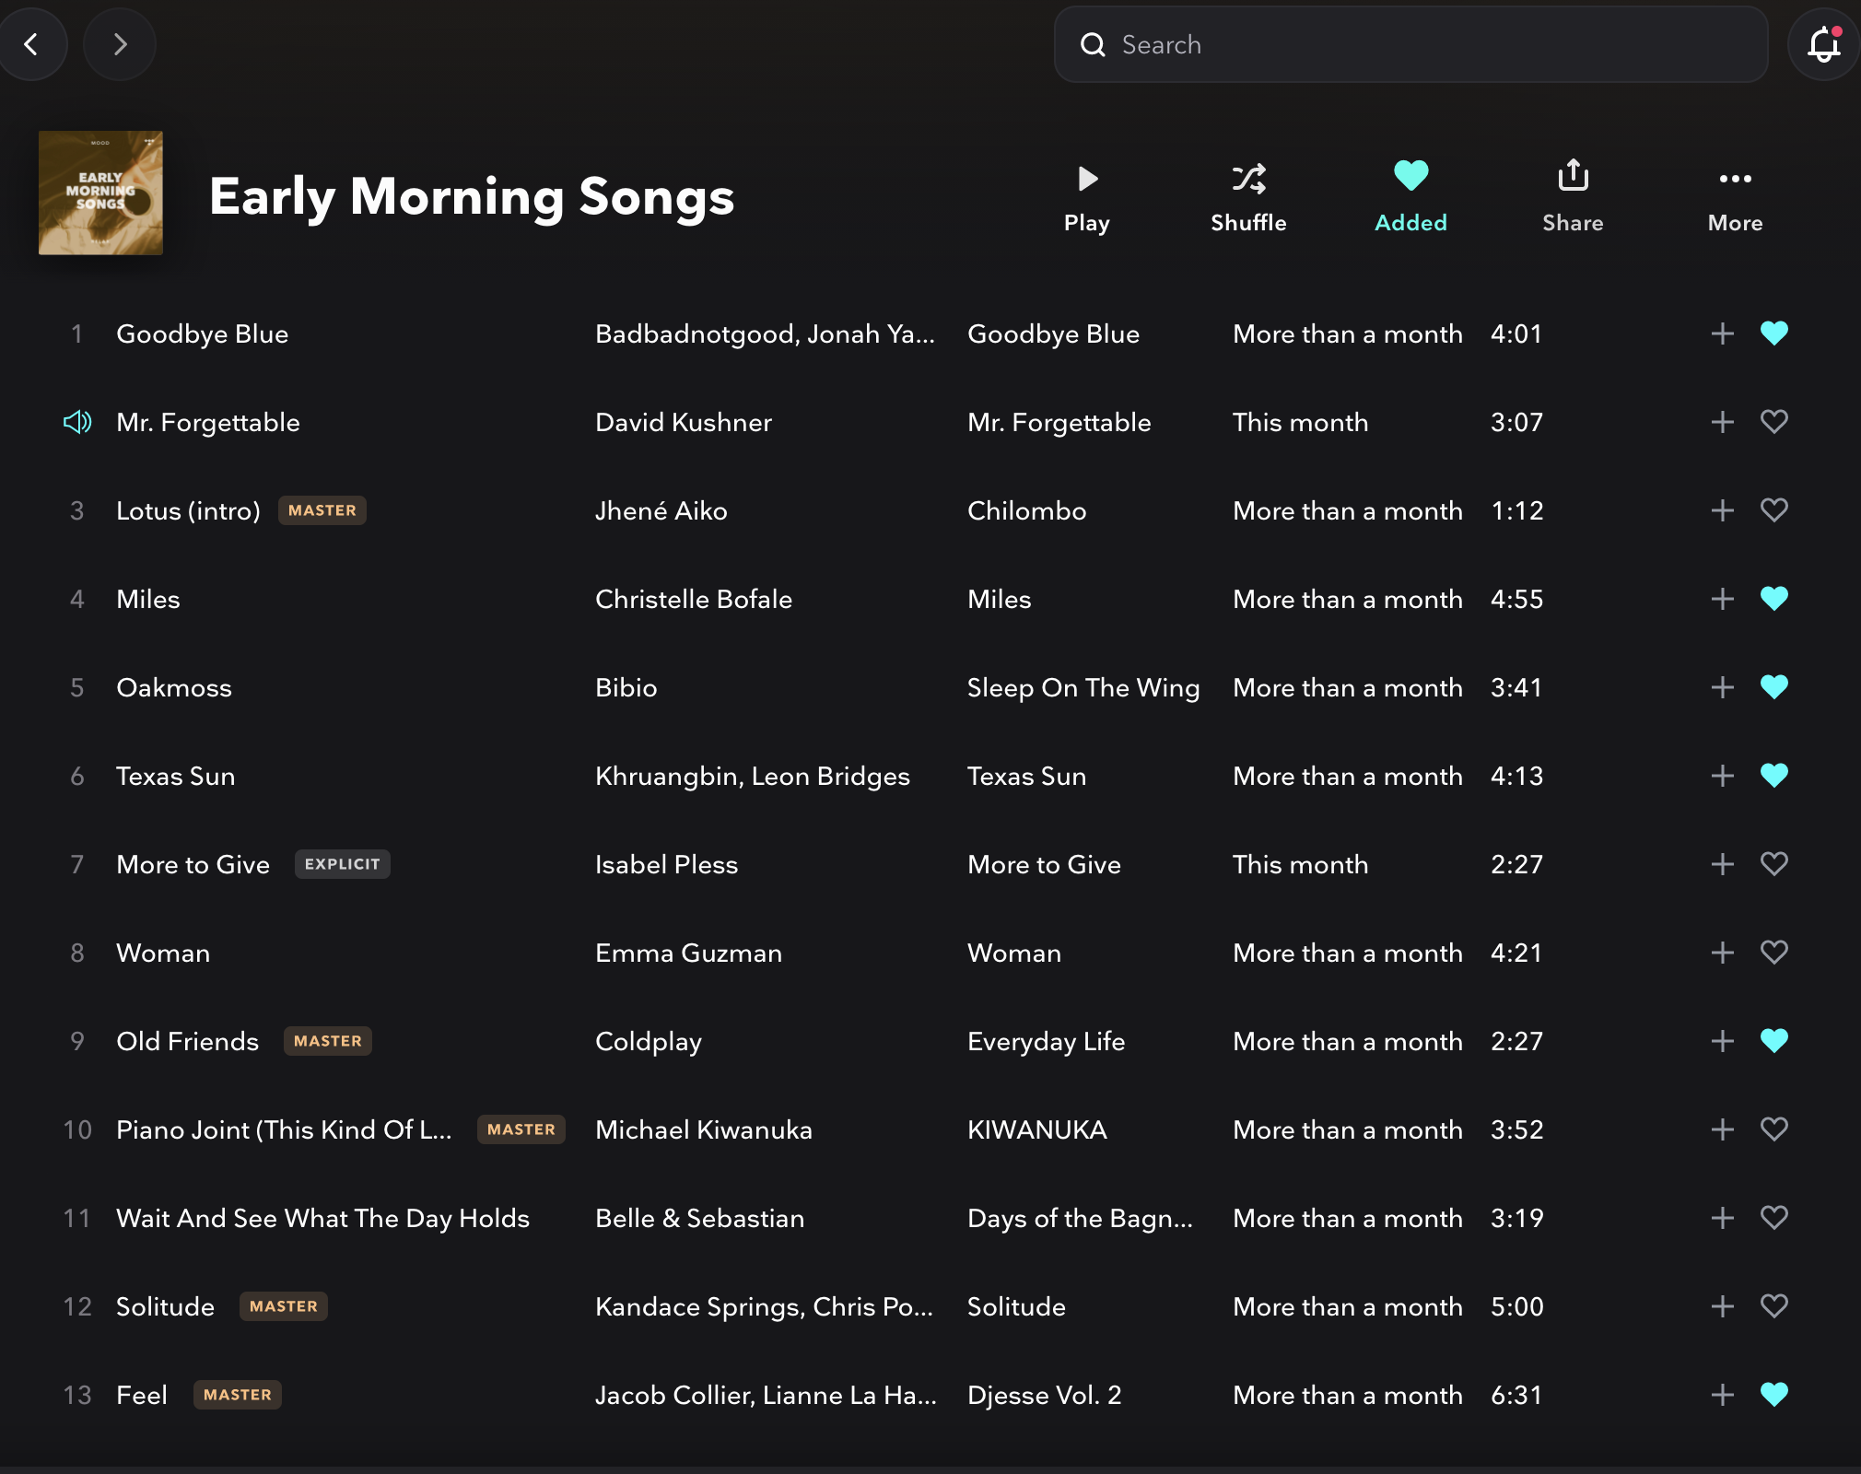Favorite Piano Joint with its heart icon
Viewport: 1861px width, 1474px height.
[1773, 1129]
